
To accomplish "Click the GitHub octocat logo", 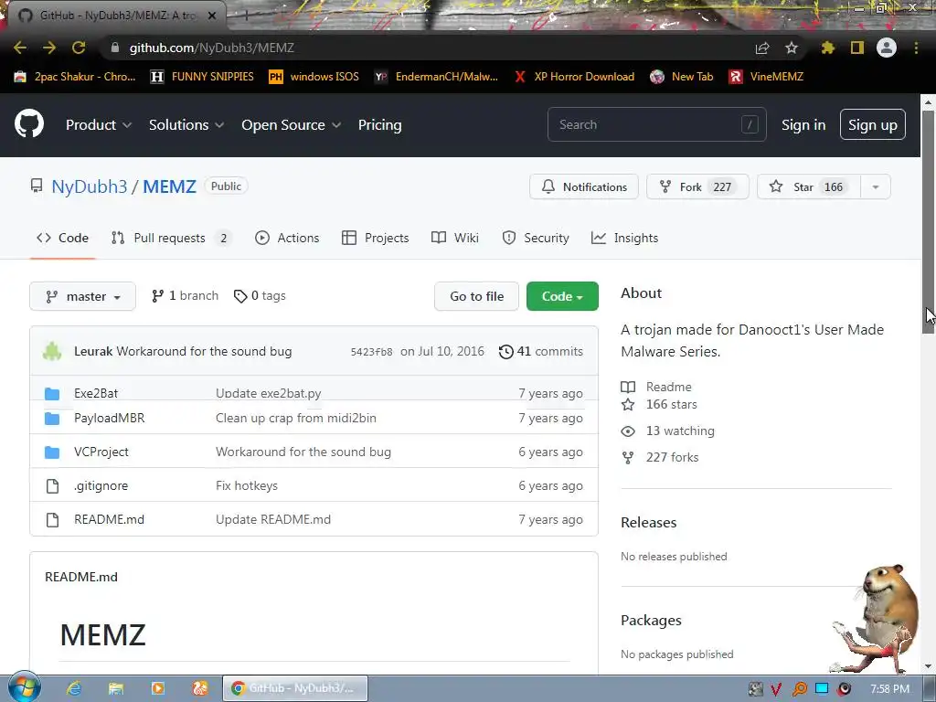I will coord(29,124).
